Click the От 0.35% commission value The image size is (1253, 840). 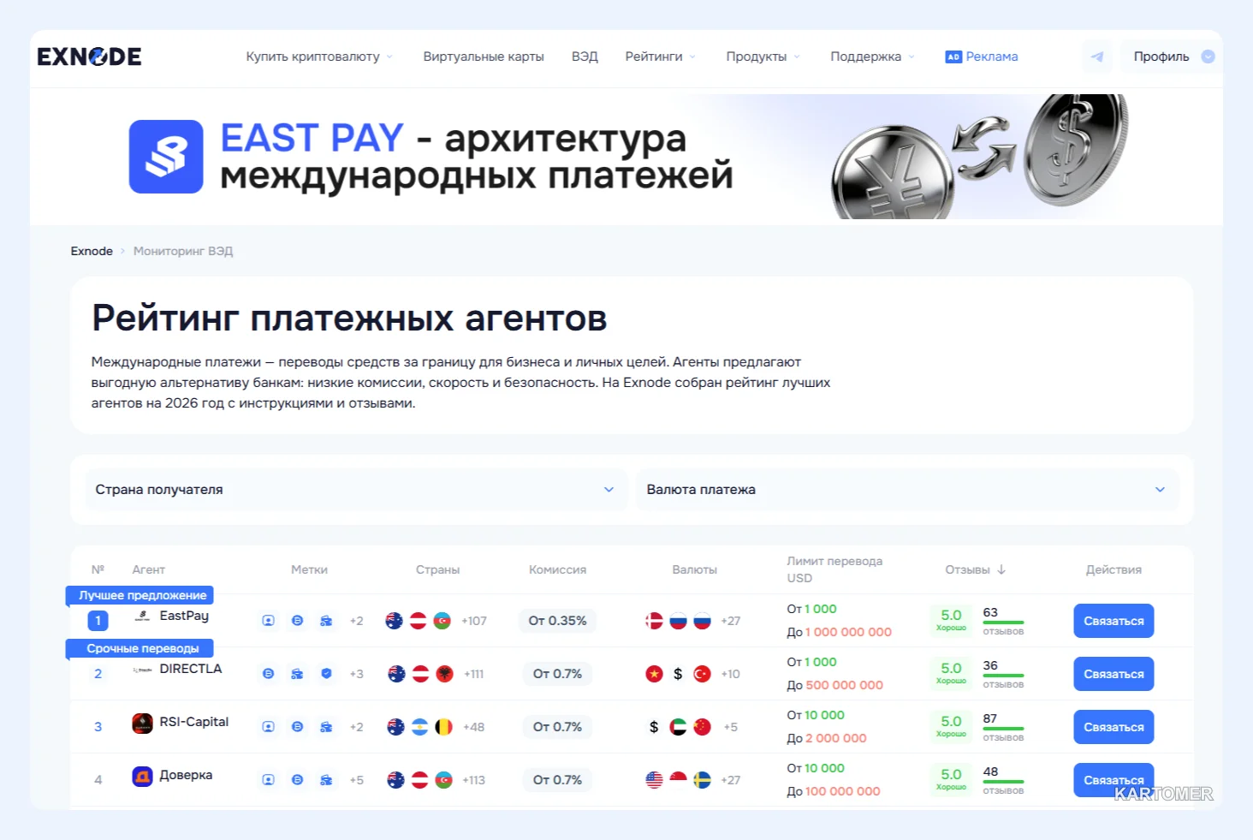[x=557, y=621]
